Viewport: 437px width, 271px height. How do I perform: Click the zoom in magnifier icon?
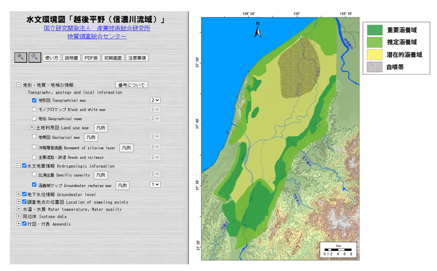coord(21,57)
